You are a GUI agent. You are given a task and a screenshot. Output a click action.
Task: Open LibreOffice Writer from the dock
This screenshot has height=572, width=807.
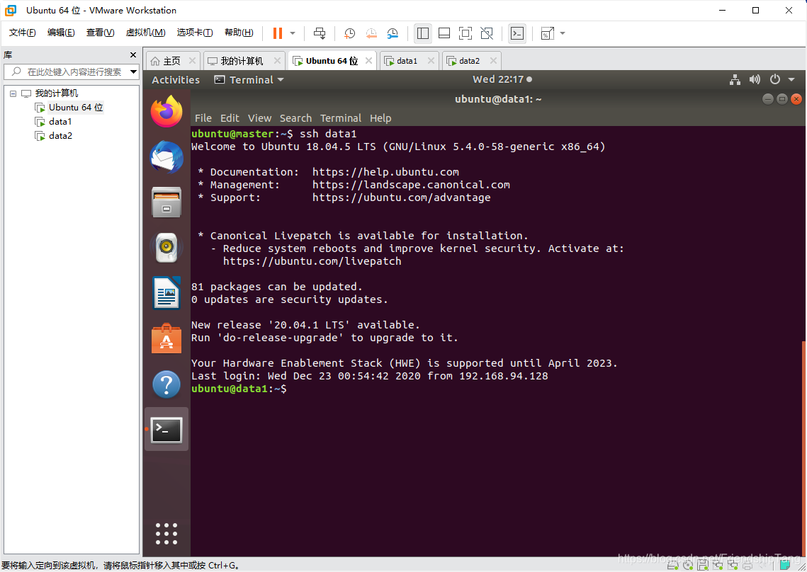[x=167, y=293]
